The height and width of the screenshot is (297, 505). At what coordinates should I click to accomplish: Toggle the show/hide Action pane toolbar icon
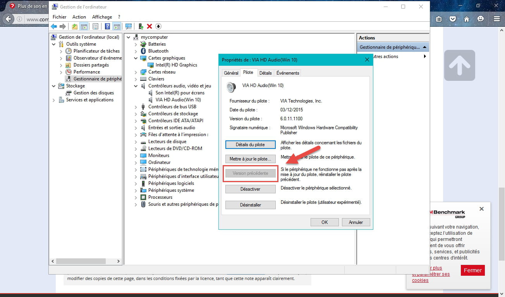click(117, 26)
